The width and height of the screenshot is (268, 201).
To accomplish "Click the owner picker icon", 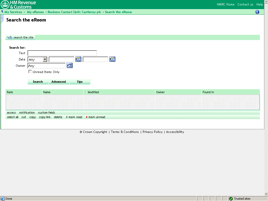I will [x=69, y=65].
